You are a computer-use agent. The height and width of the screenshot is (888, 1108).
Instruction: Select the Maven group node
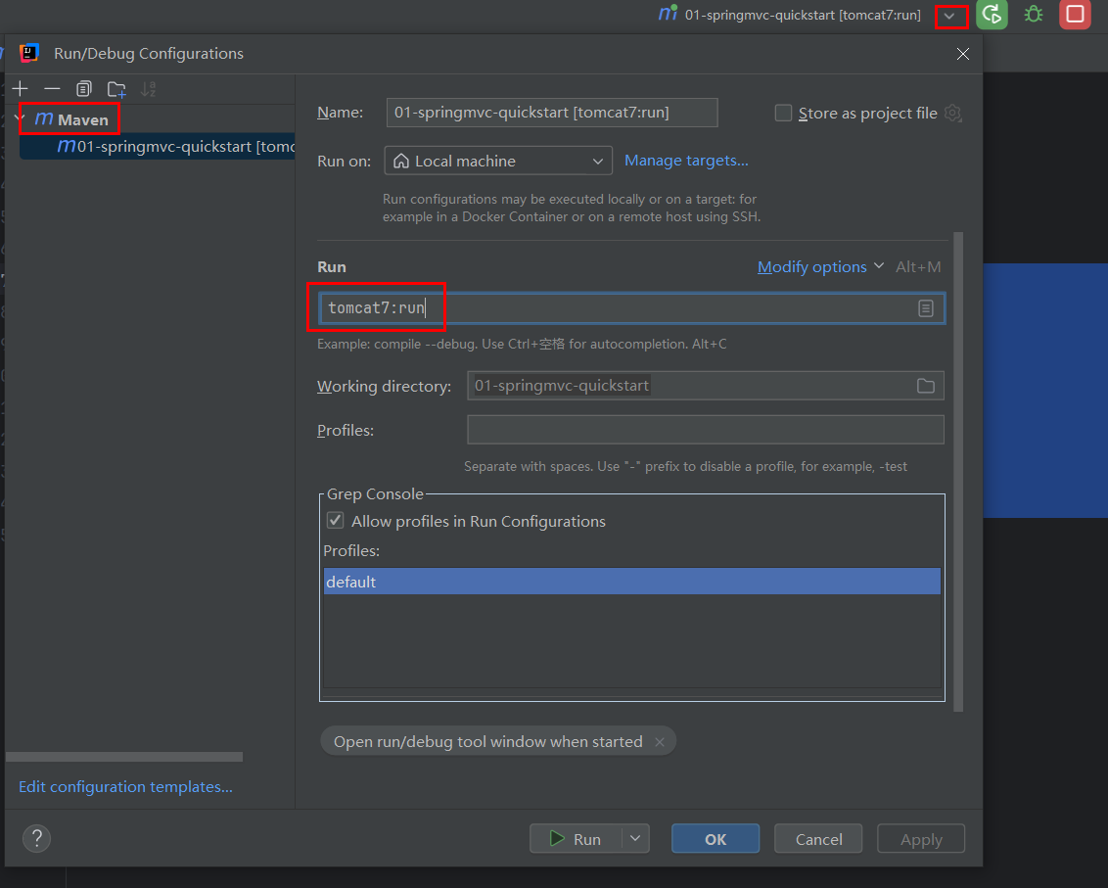click(x=71, y=119)
